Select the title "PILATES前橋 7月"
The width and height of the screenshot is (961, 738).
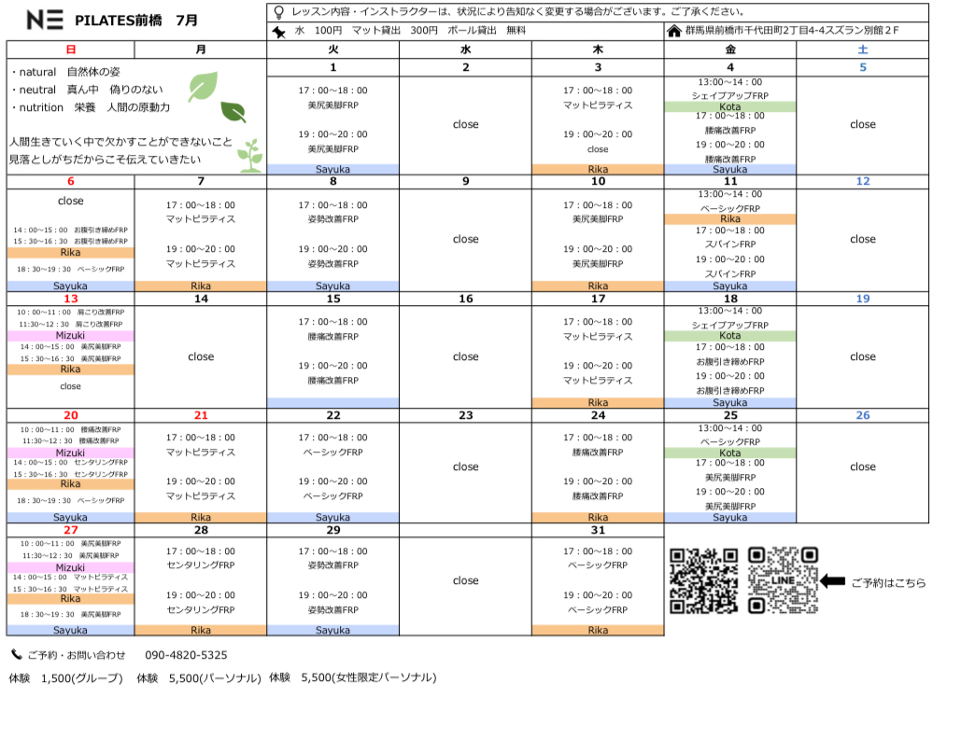[136, 21]
